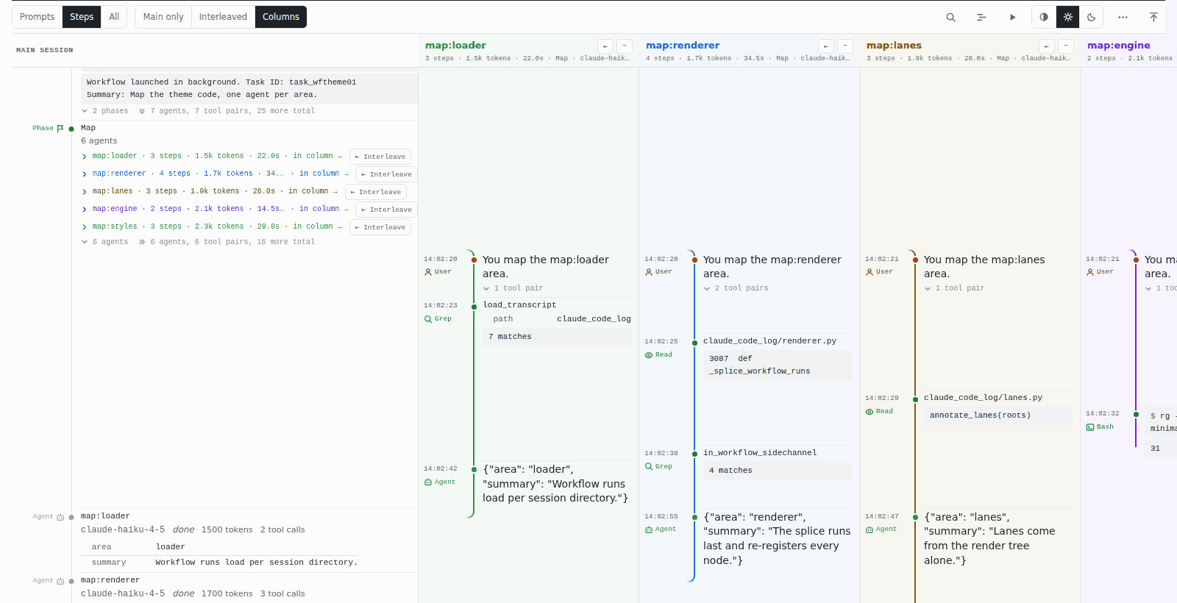
Task: Collapse the map:renderer column with minus icon
Action: click(845, 46)
